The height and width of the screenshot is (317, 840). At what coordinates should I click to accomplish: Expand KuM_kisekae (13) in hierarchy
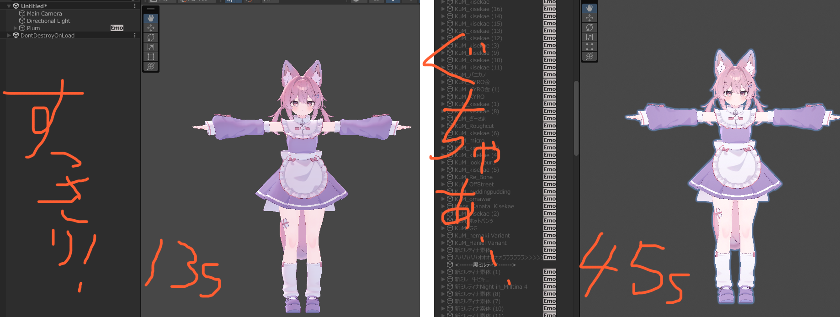[443, 31]
